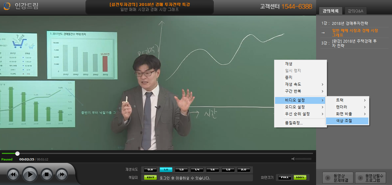Mute audio with the speaker icon
392x185 pixels.
click(x=293, y=159)
